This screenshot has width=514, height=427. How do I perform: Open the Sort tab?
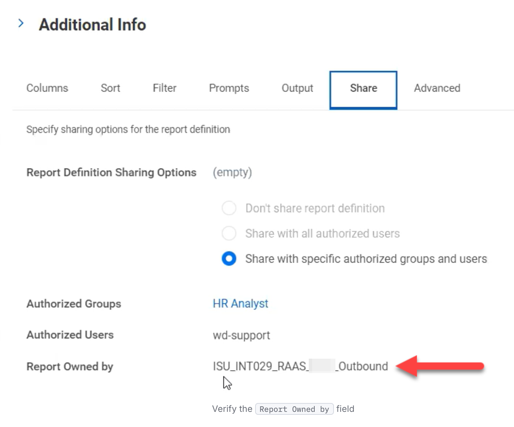(110, 88)
